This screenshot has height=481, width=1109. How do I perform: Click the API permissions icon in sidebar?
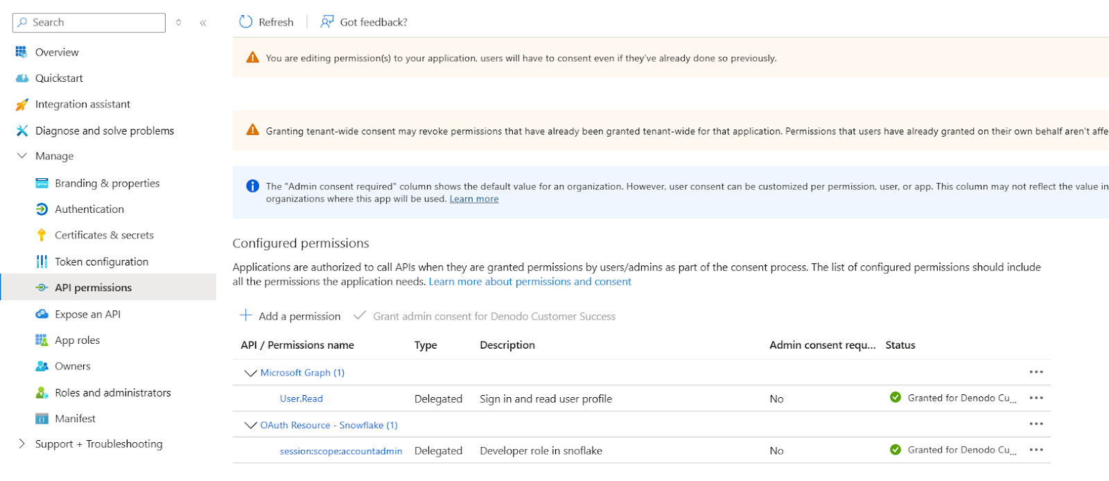click(42, 288)
